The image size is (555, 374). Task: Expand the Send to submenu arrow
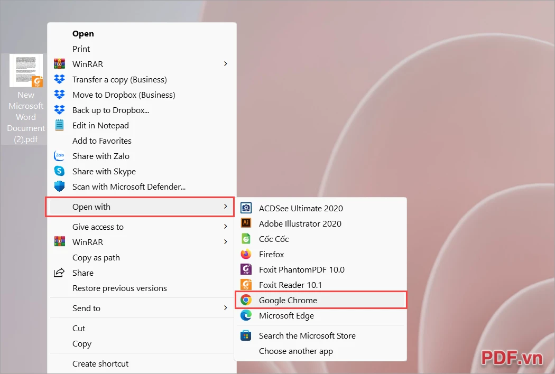coord(226,308)
